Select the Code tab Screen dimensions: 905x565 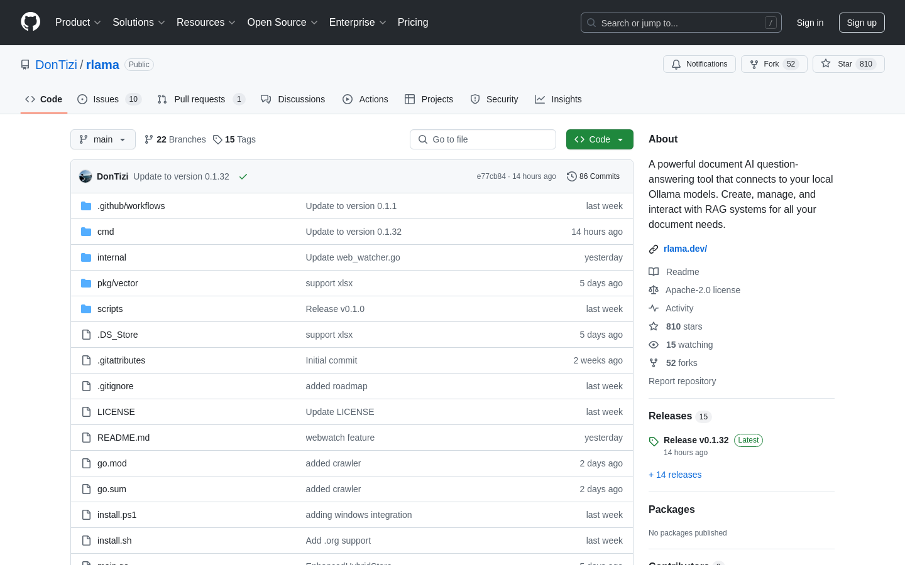44,99
